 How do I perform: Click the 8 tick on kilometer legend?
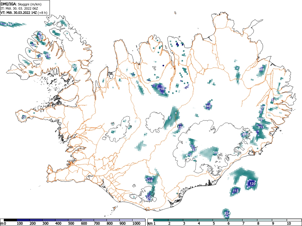tap(258, 223)
